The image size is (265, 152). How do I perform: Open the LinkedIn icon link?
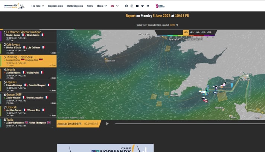(148, 6)
